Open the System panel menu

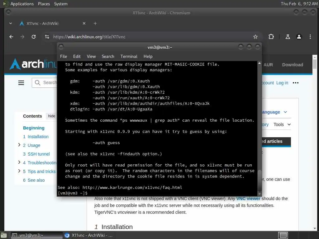61,4
